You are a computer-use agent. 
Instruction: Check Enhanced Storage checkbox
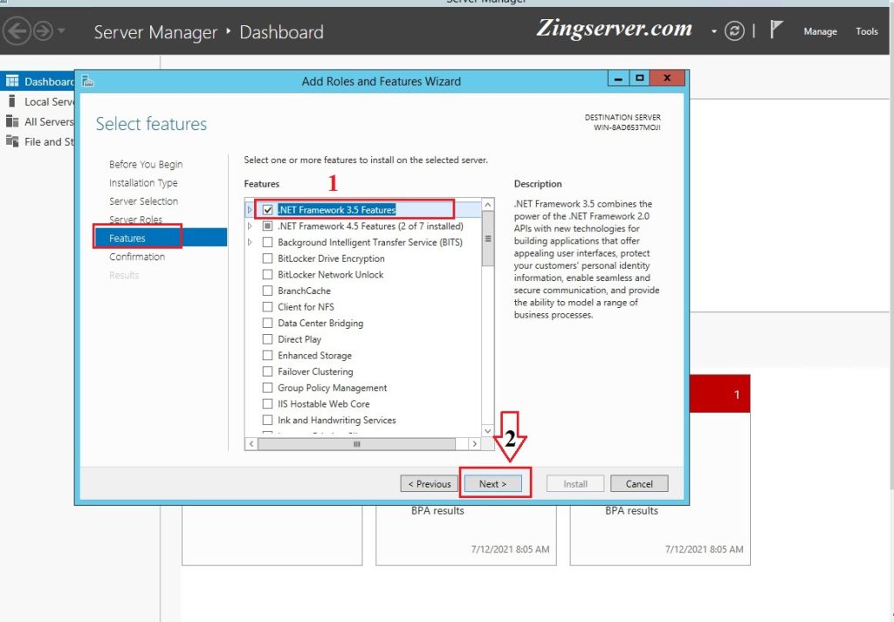267,355
